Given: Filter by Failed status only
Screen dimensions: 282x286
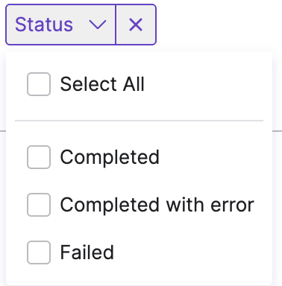Looking at the screenshot, I should 39,252.
